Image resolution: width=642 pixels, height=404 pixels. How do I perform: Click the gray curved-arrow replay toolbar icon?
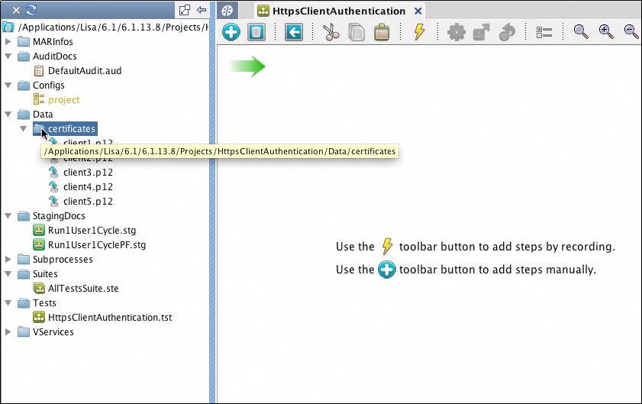point(507,32)
